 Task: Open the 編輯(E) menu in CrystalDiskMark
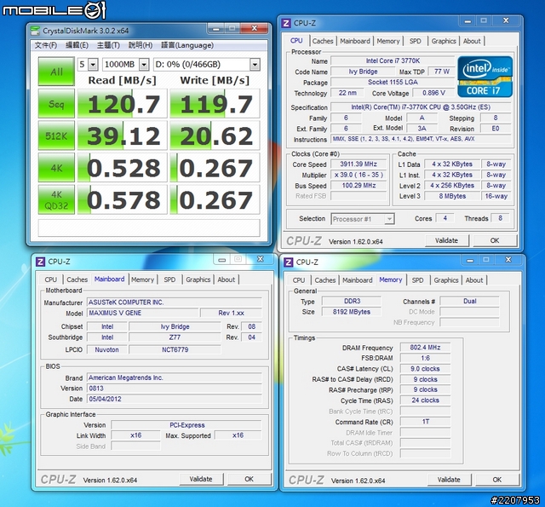click(77, 45)
